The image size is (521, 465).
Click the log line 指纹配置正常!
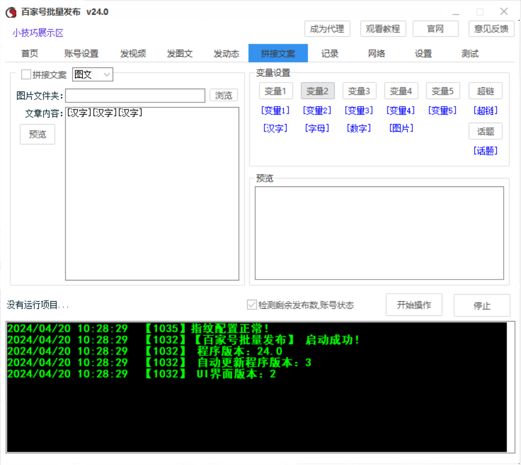(x=138, y=329)
